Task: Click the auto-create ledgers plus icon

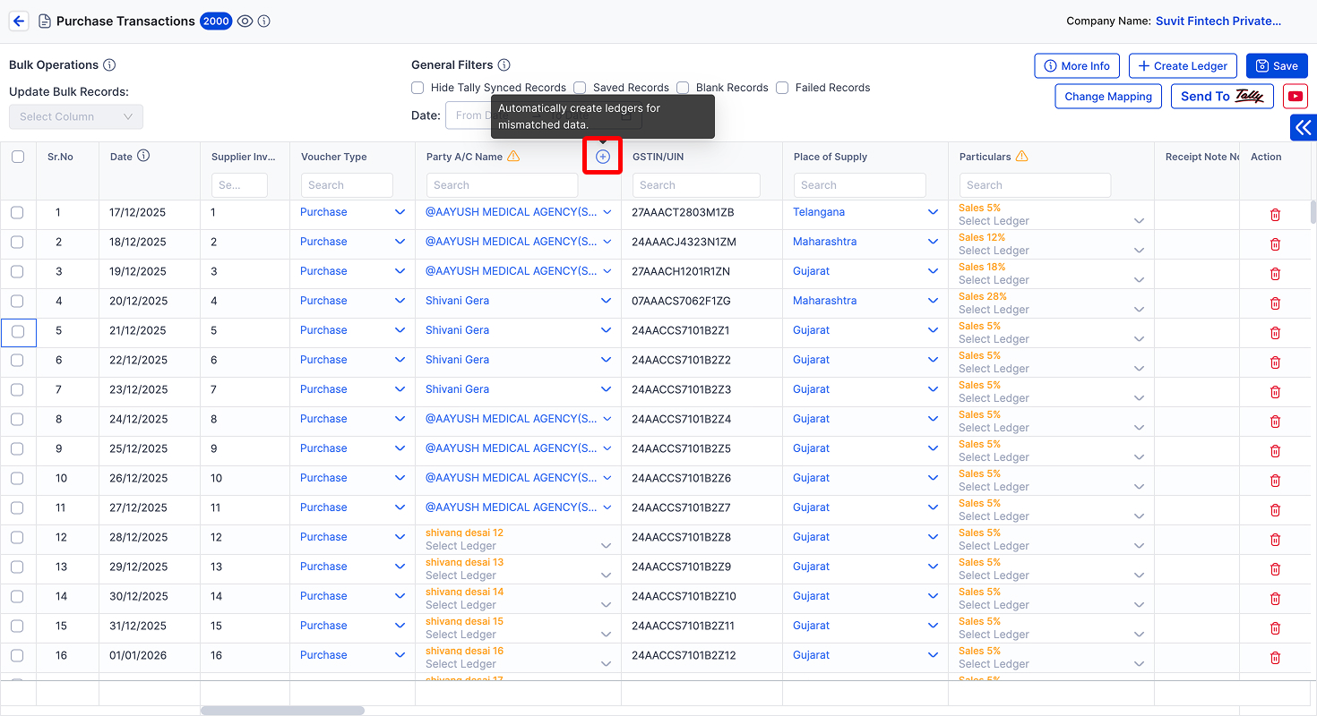Action: pos(603,157)
